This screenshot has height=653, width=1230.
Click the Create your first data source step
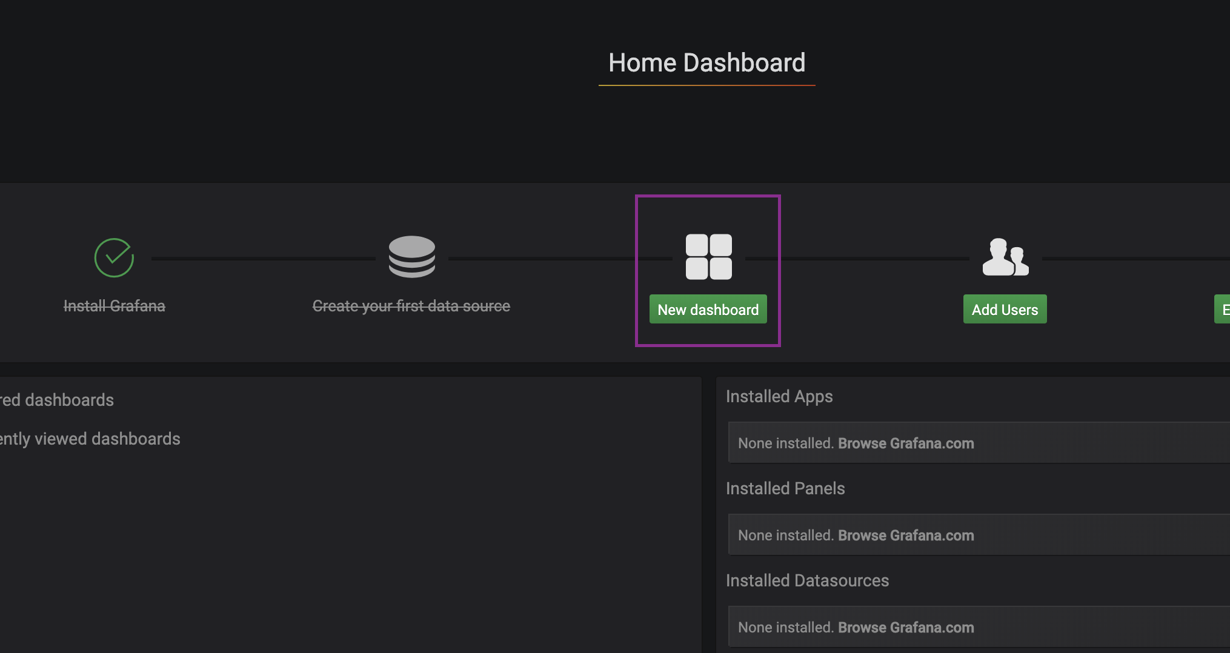click(411, 306)
